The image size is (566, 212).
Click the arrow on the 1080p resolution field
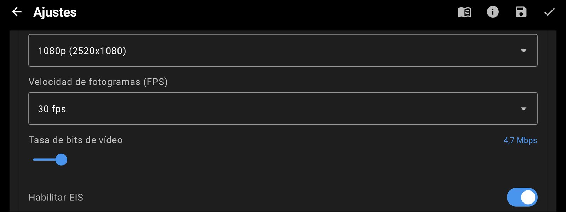click(524, 51)
